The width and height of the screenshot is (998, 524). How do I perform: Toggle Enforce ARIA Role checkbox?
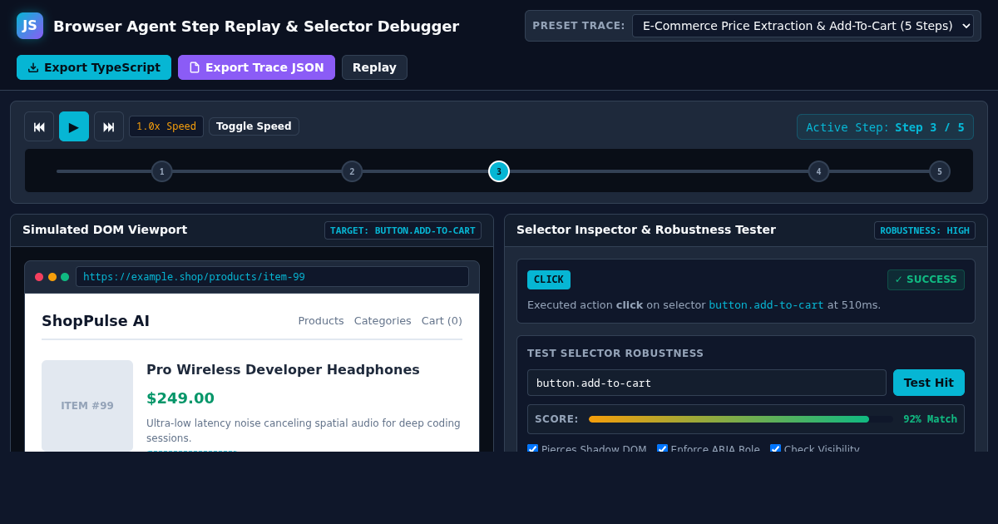[662, 449]
